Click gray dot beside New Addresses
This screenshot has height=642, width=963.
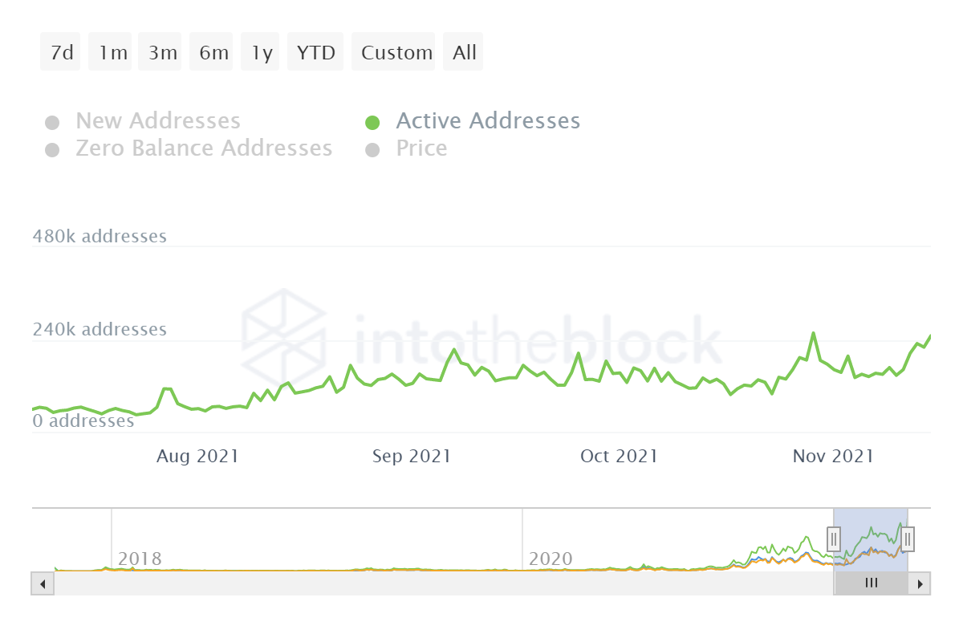52,123
